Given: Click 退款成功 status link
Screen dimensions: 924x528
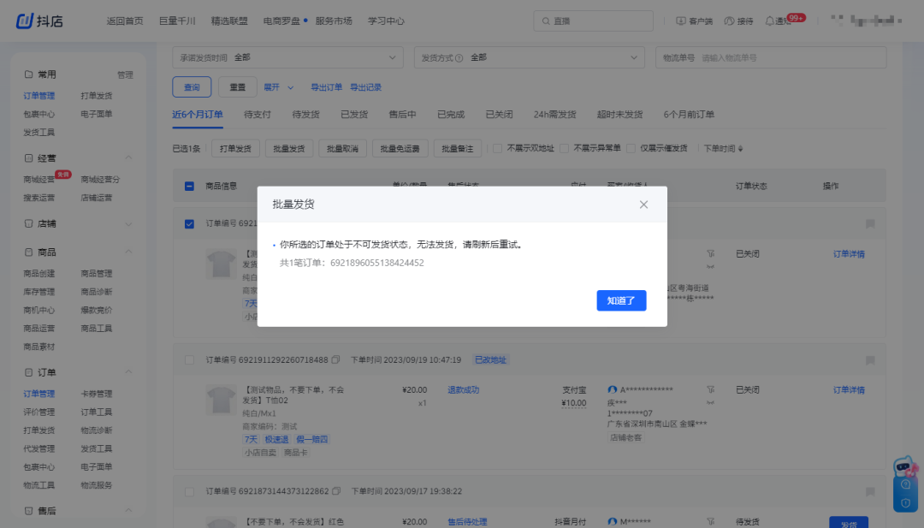Looking at the screenshot, I should [x=463, y=390].
